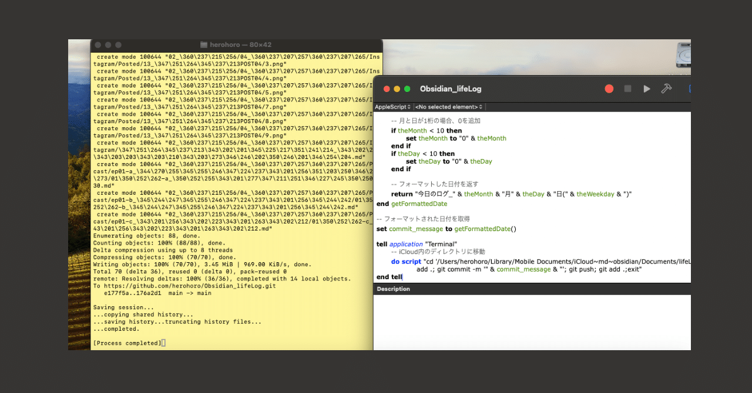Click the 'tell application "Terminal"' line
This screenshot has width=752, height=393.
(x=417, y=244)
